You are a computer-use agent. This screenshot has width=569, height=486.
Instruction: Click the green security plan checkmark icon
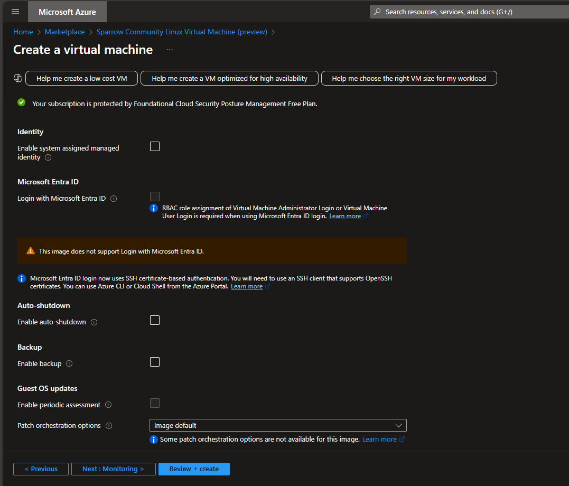pyautogui.click(x=21, y=102)
